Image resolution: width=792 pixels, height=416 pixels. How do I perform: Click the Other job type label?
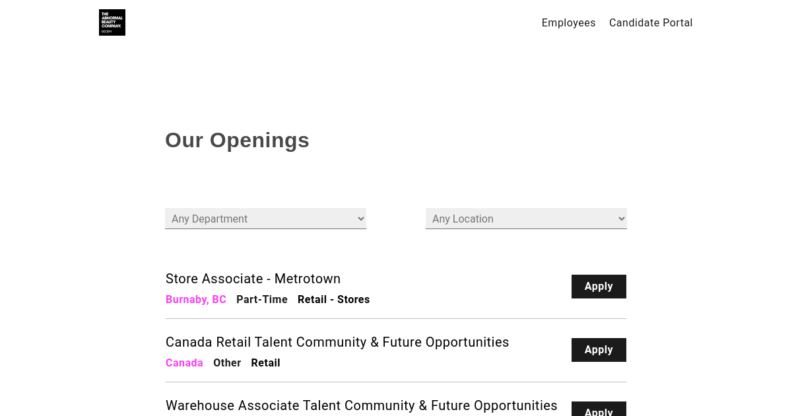[x=227, y=363]
